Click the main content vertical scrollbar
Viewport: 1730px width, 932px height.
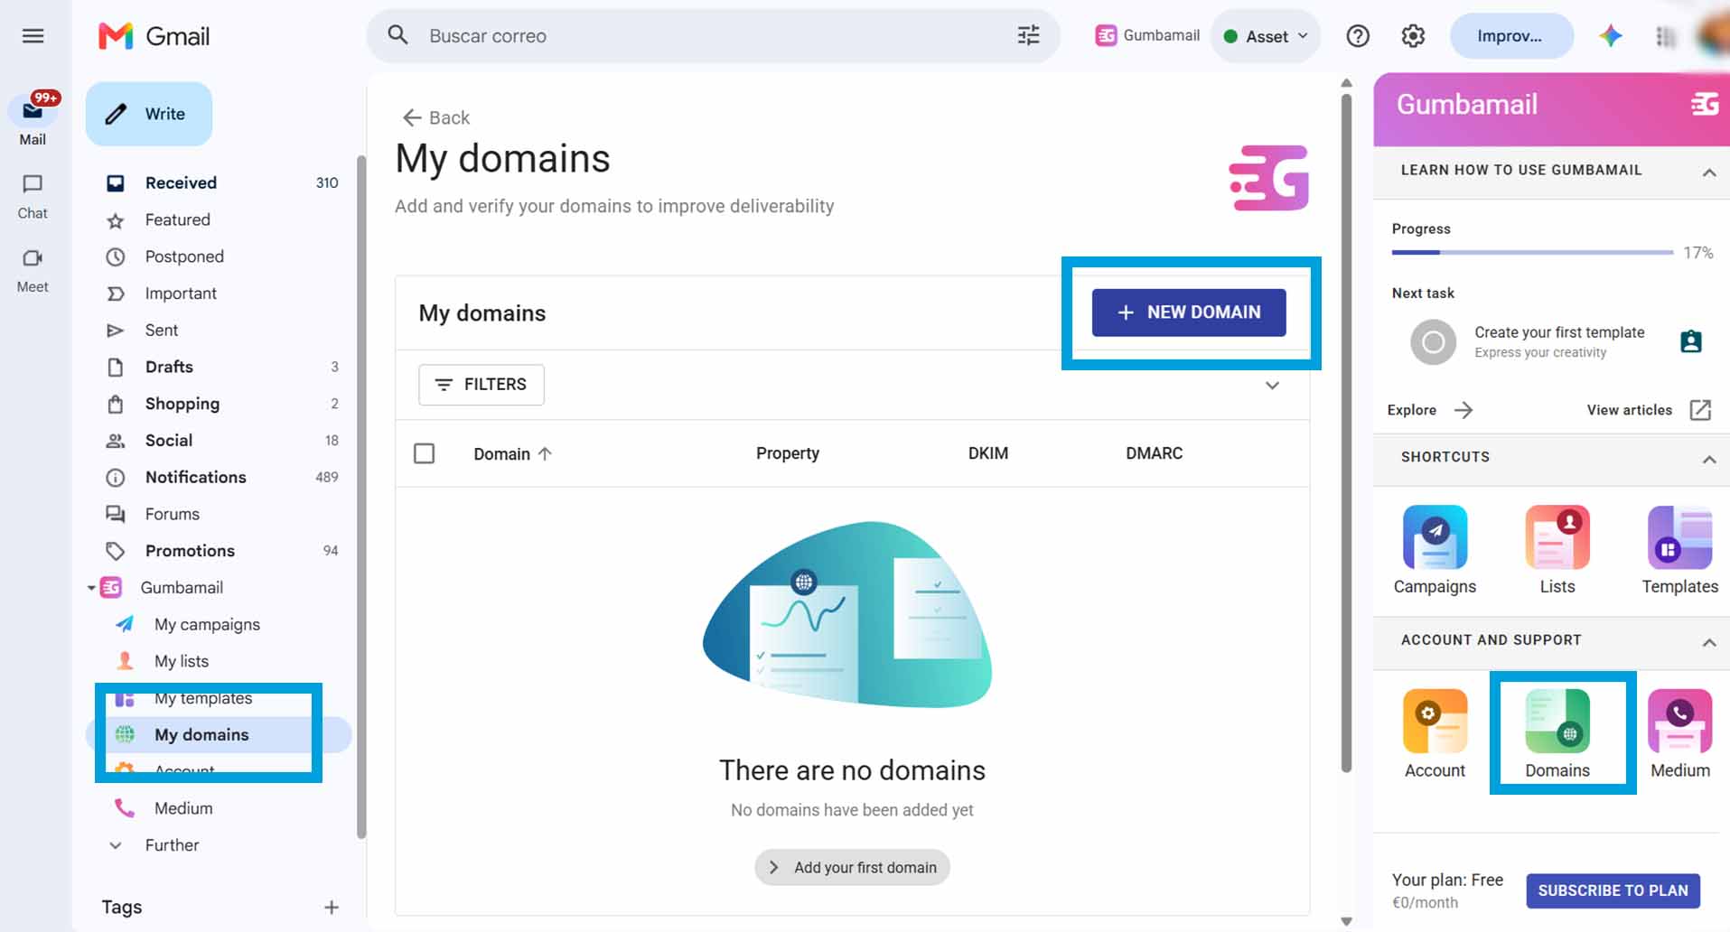pyautogui.click(x=1346, y=433)
